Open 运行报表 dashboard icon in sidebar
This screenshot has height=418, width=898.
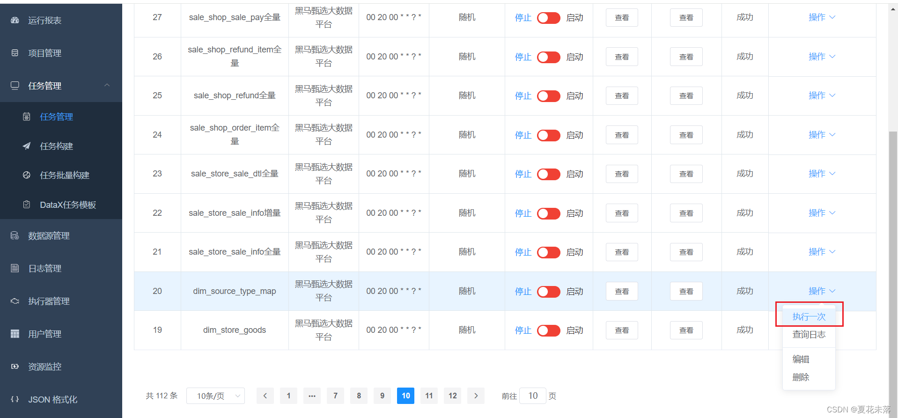15,20
